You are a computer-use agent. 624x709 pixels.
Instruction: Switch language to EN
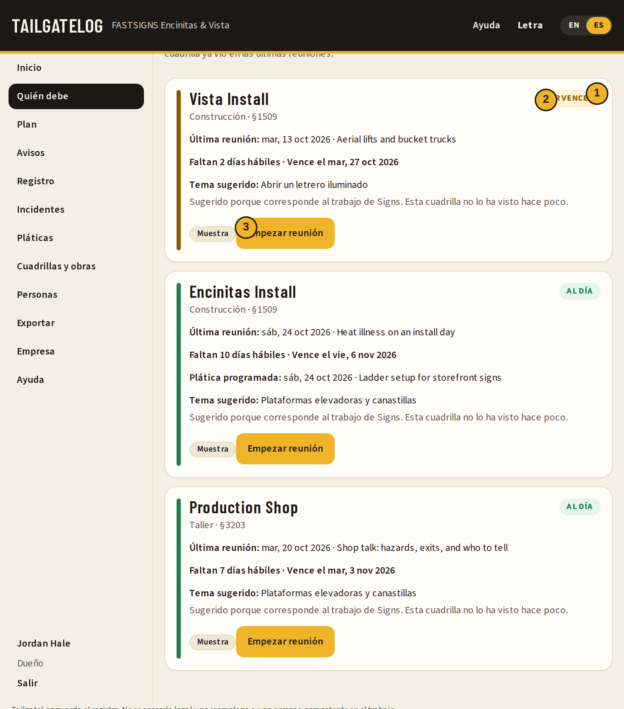pos(574,25)
